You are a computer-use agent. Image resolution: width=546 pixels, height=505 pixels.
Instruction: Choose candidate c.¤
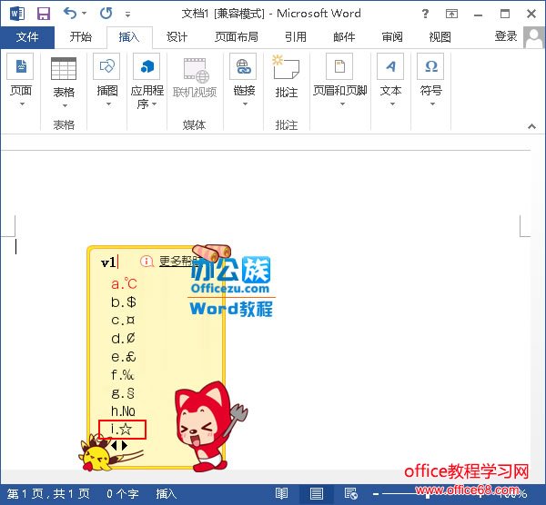point(123,320)
